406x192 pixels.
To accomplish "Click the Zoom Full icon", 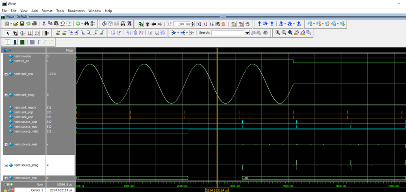I will (x=290, y=33).
